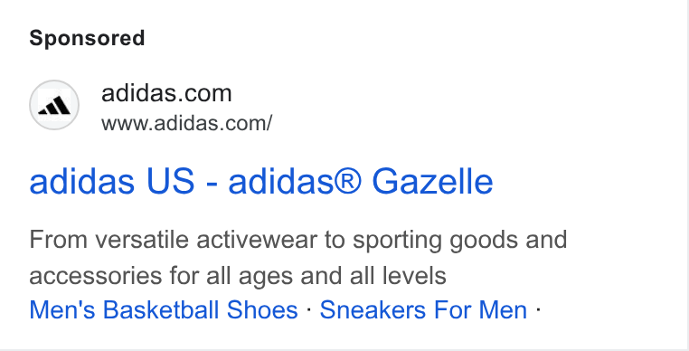Image resolution: width=689 pixels, height=351 pixels.
Task: Click the 'sporting goods and' description text
Action: click(x=459, y=240)
